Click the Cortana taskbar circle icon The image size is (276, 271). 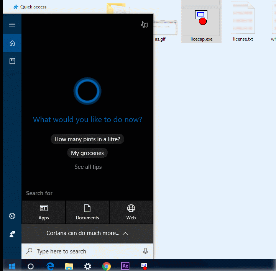(31, 266)
